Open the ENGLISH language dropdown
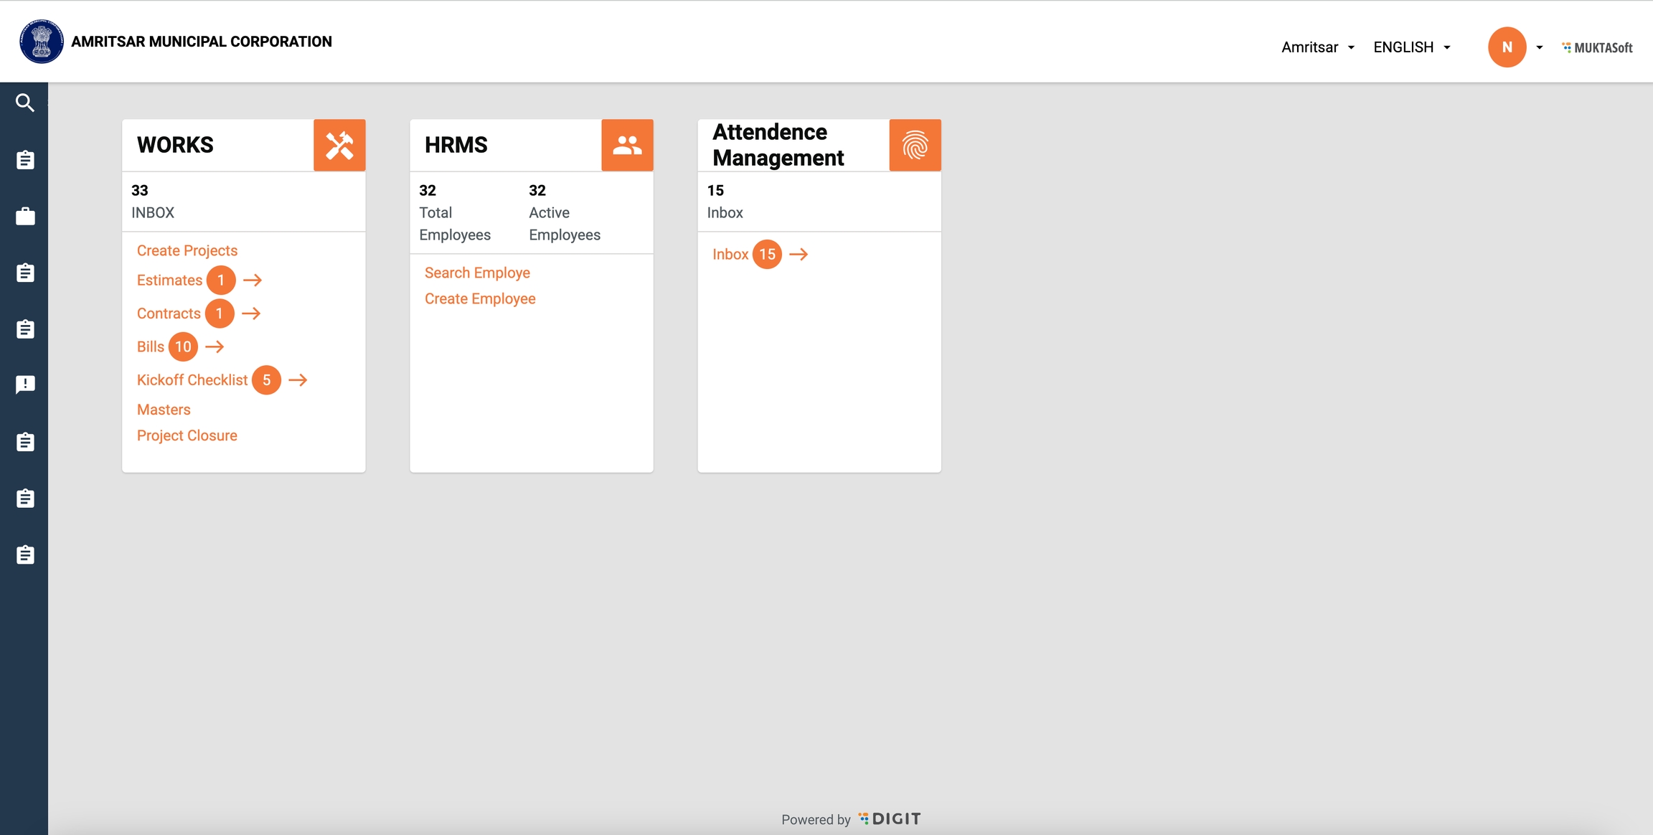1653x835 pixels. click(1411, 47)
